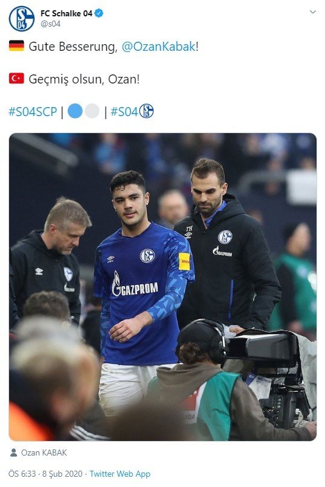
Task: Click the German flag emoji
Action: pyautogui.click(x=16, y=45)
